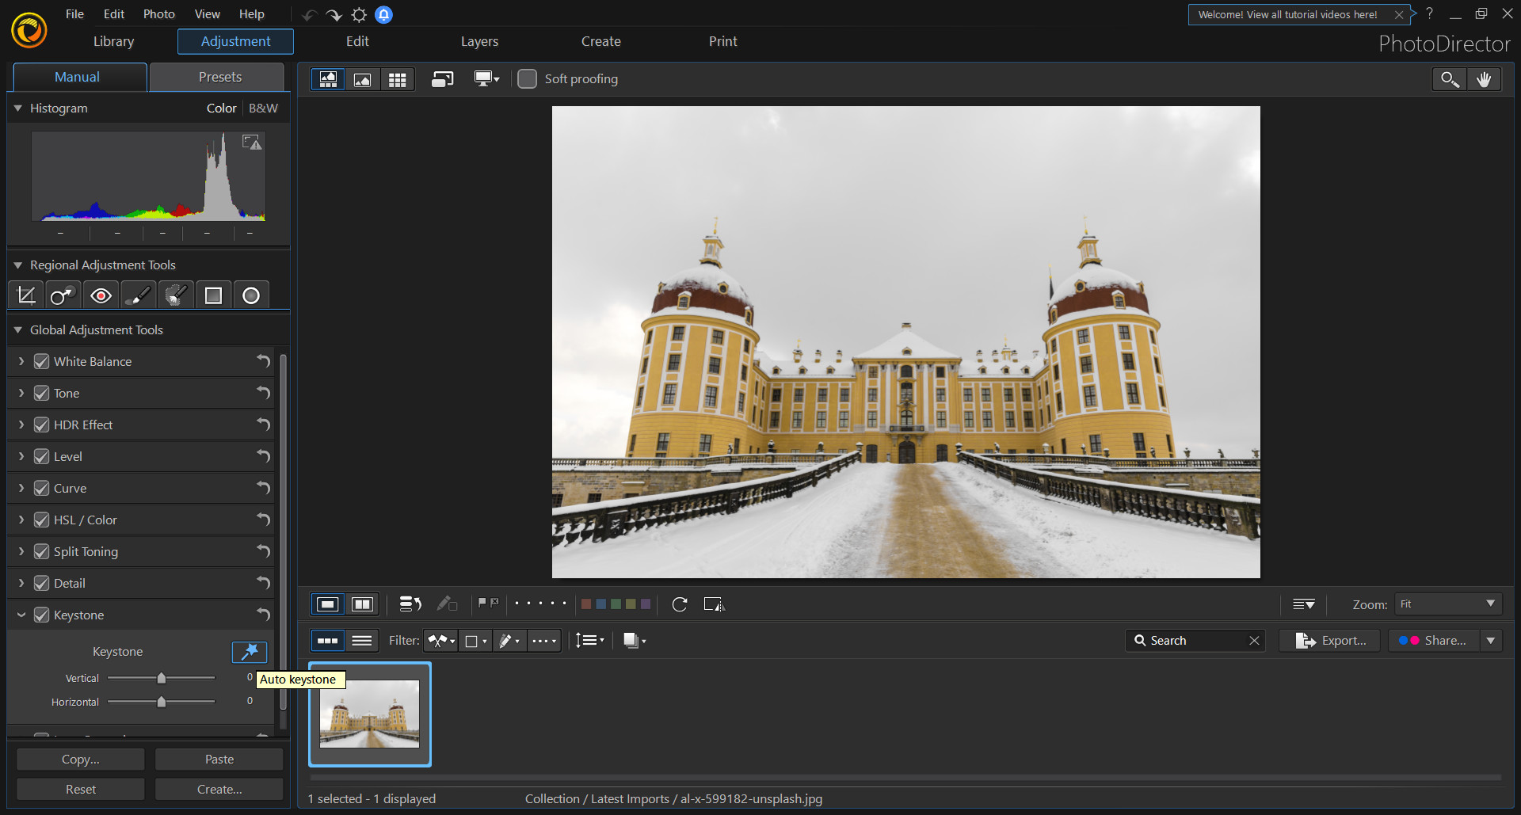Select the Adjustment Brush tool
Image resolution: width=1521 pixels, height=815 pixels.
point(138,295)
